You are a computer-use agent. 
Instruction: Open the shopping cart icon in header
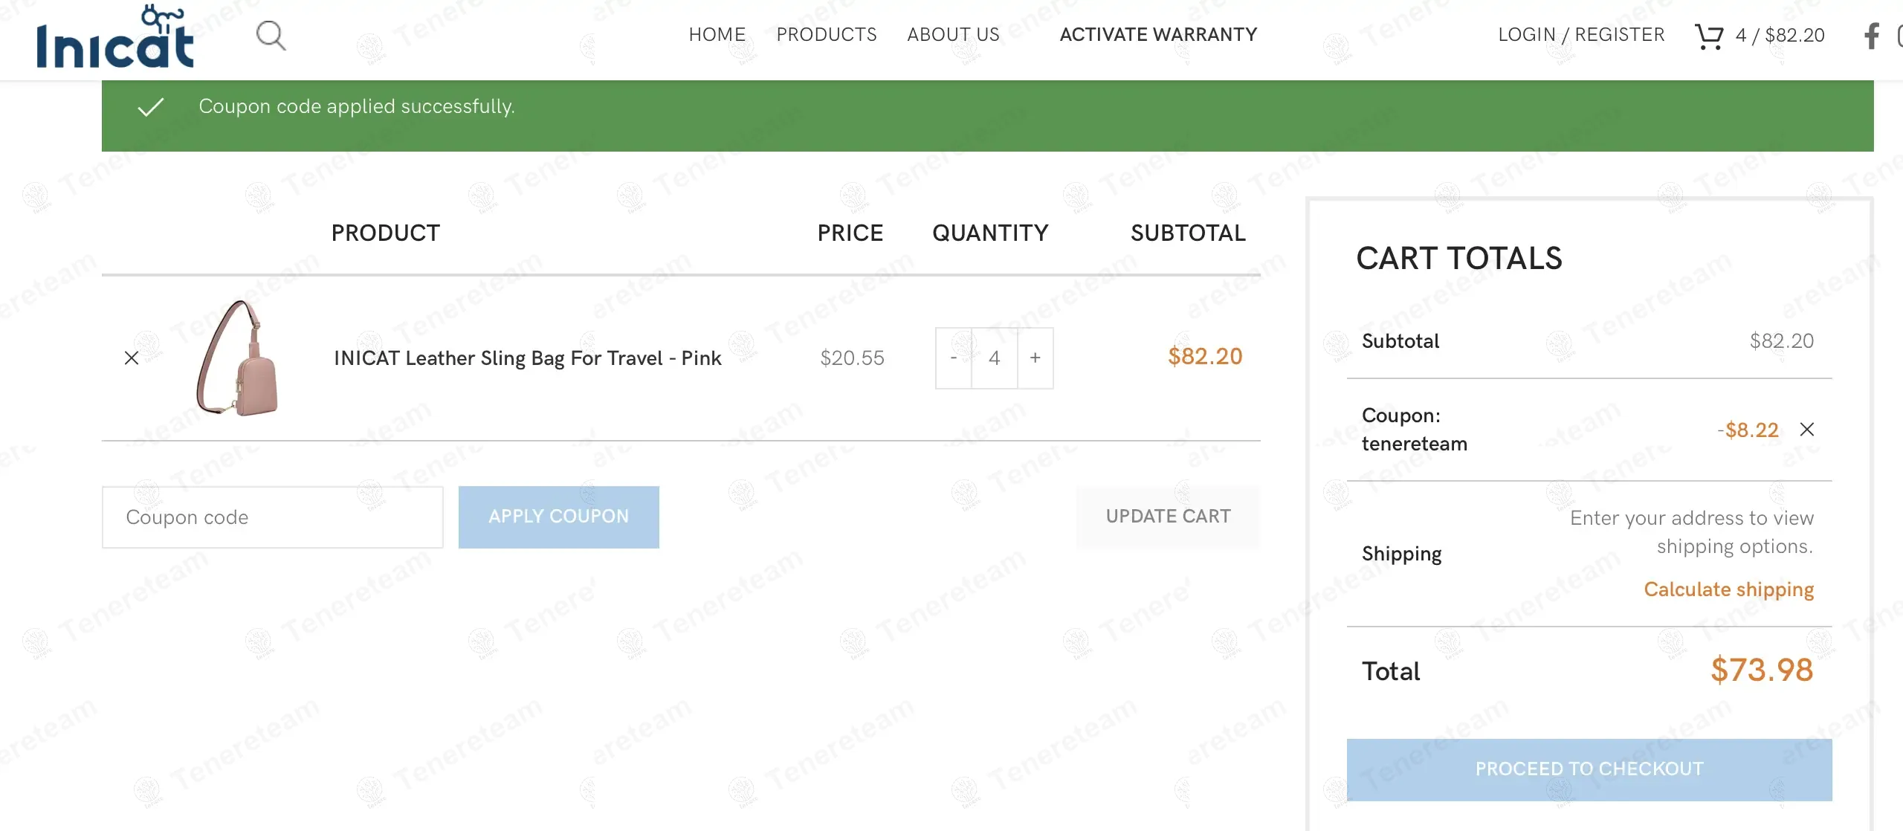pos(1708,36)
